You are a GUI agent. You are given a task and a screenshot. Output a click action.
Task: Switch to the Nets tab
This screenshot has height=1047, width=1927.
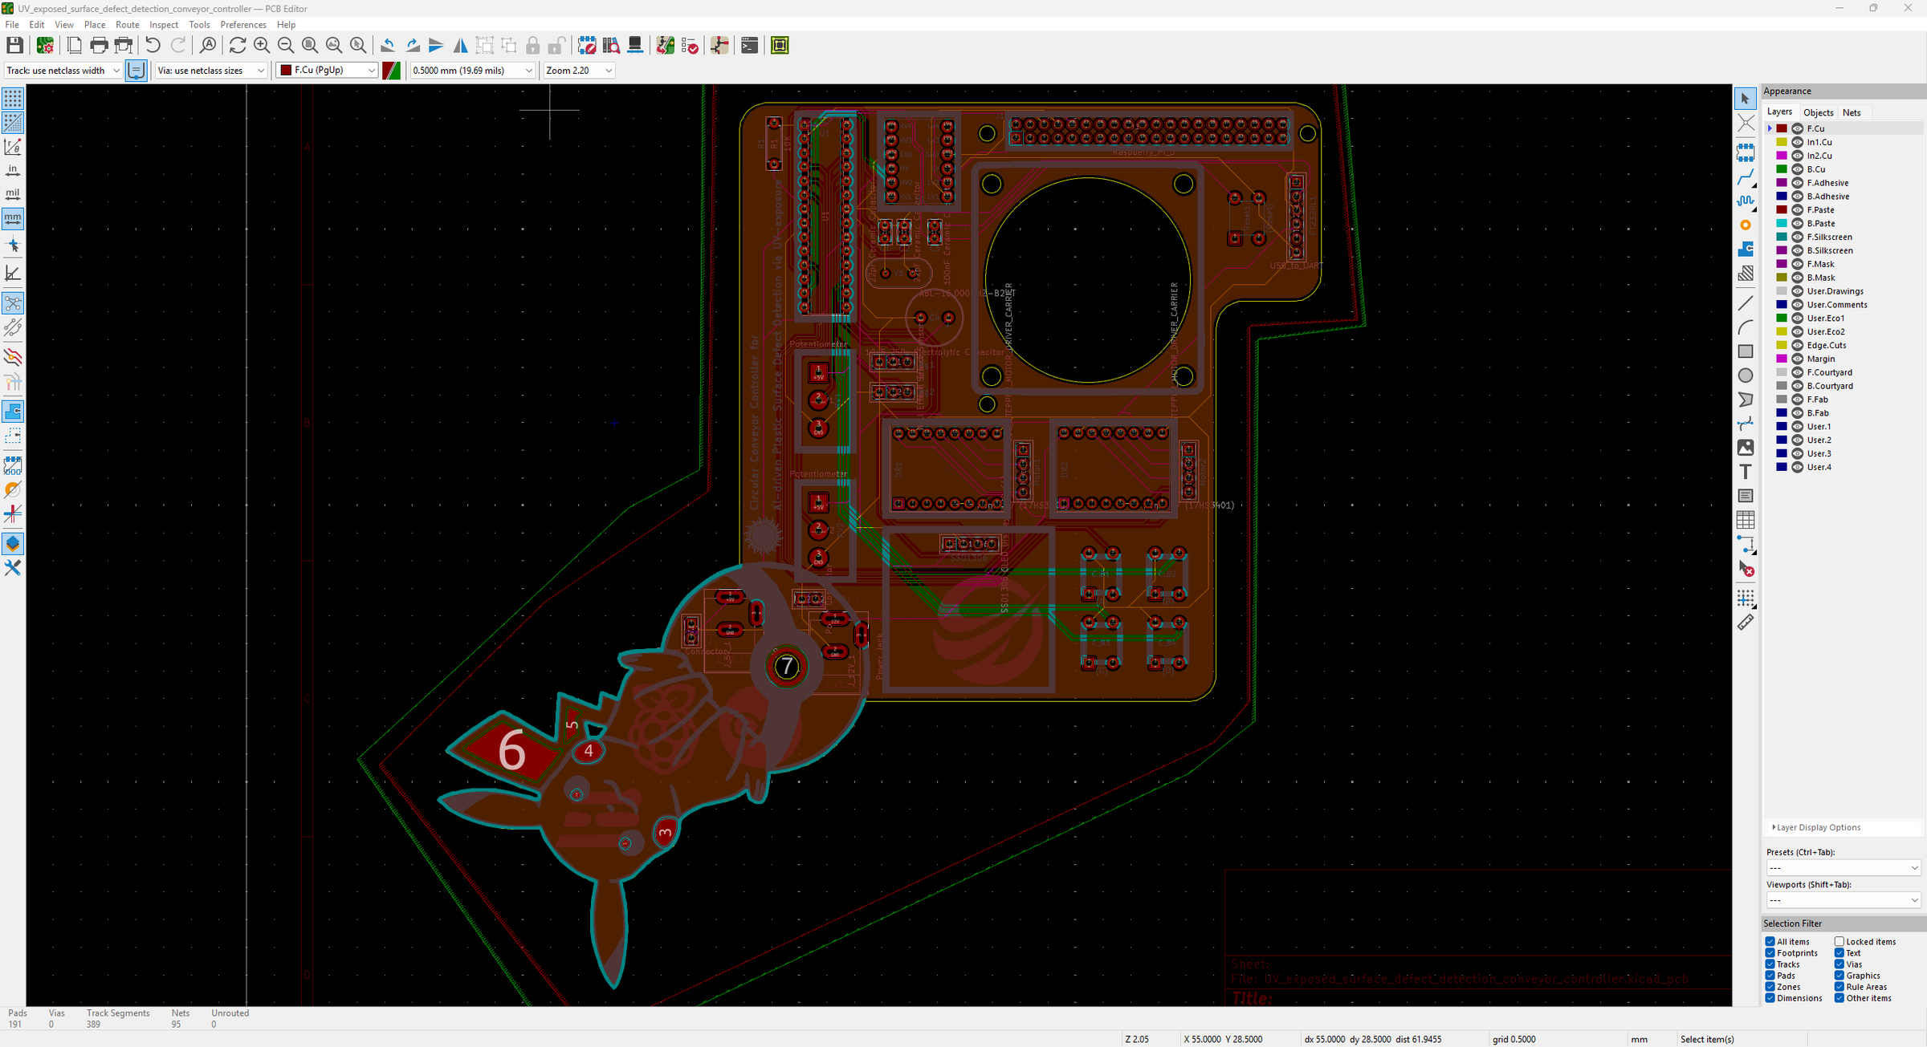pyautogui.click(x=1852, y=113)
